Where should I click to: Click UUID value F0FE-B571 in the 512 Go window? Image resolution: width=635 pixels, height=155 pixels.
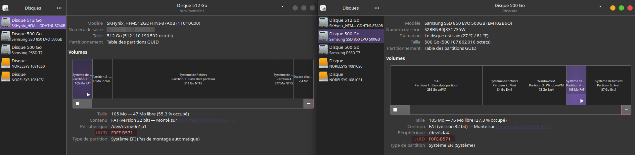[122, 133]
